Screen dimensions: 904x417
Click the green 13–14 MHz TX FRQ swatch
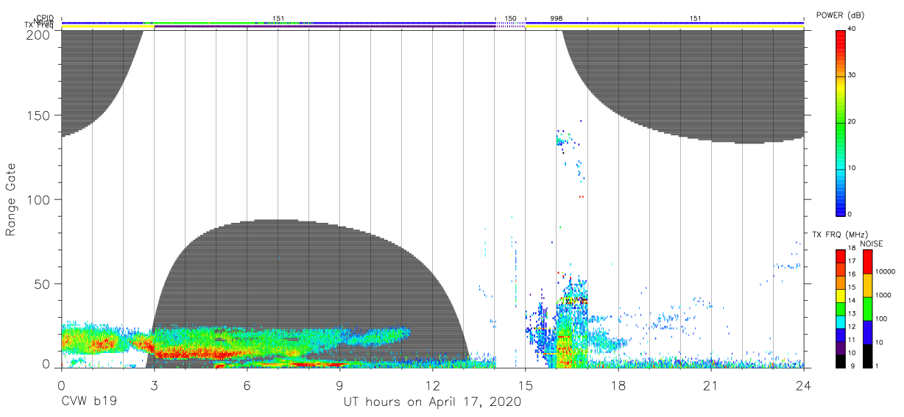(x=840, y=307)
